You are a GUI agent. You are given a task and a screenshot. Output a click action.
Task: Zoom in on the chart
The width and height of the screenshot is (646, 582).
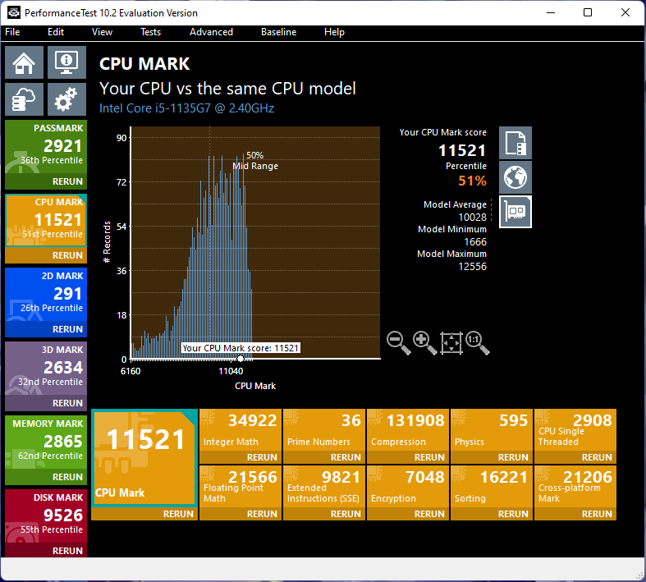(424, 342)
